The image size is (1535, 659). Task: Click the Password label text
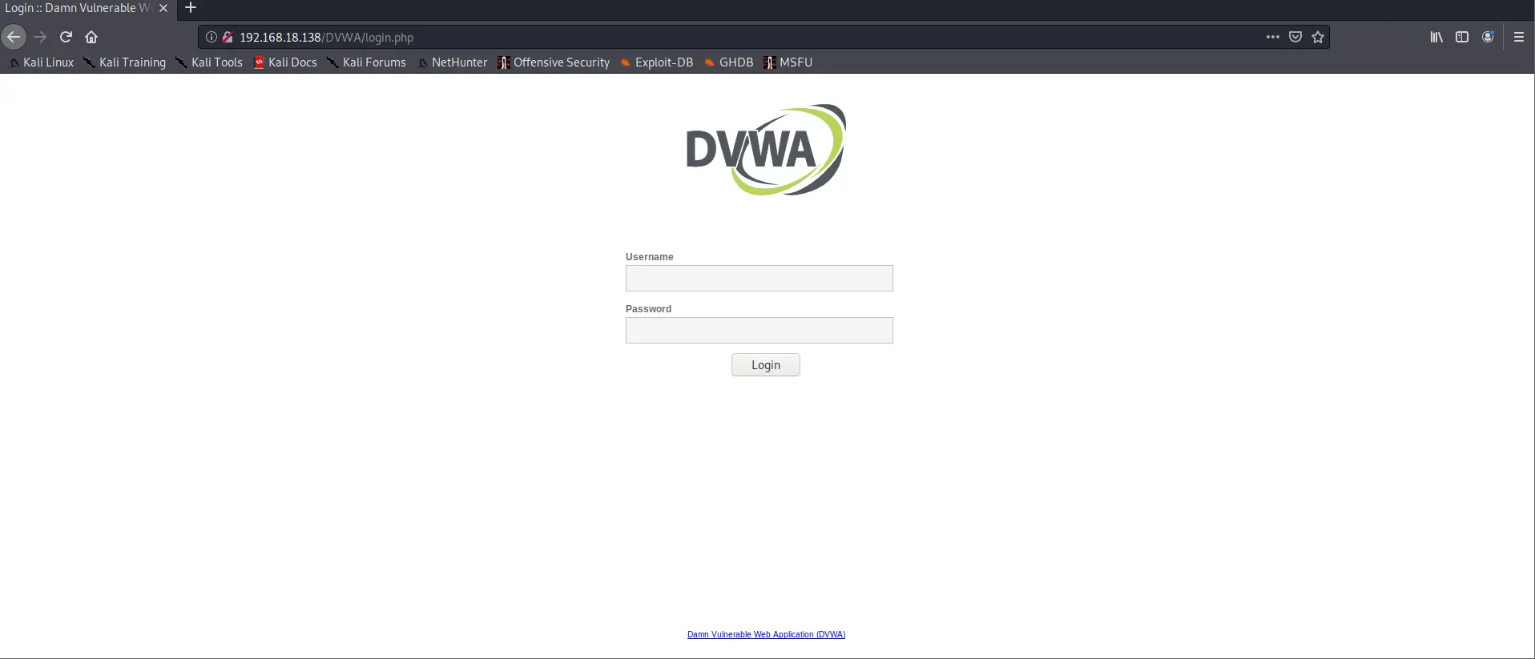649,309
